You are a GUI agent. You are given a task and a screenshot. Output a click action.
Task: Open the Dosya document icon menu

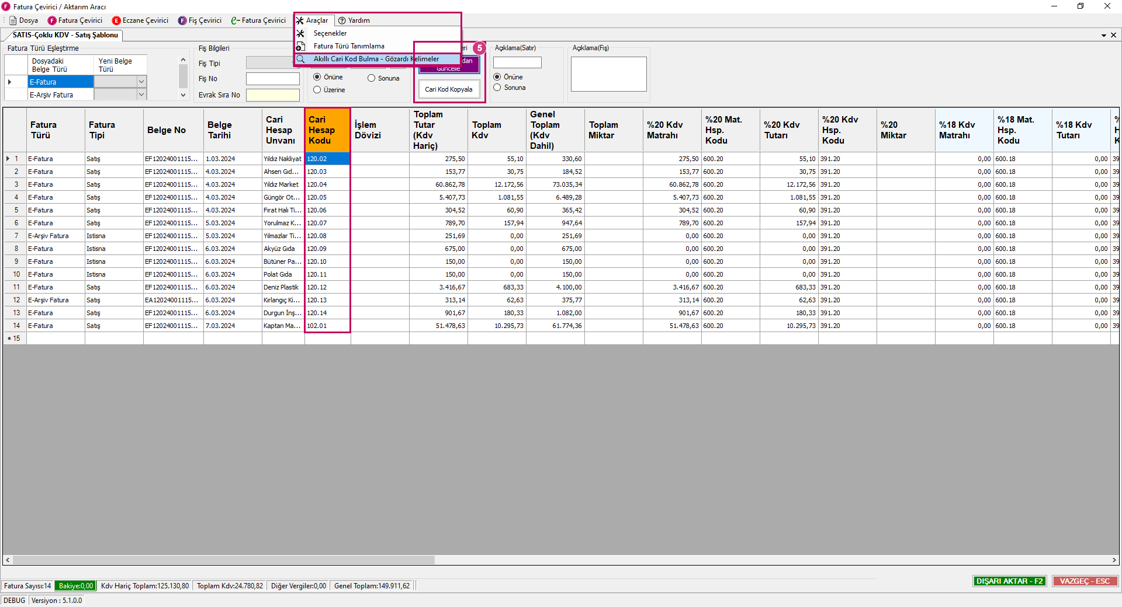[13, 20]
